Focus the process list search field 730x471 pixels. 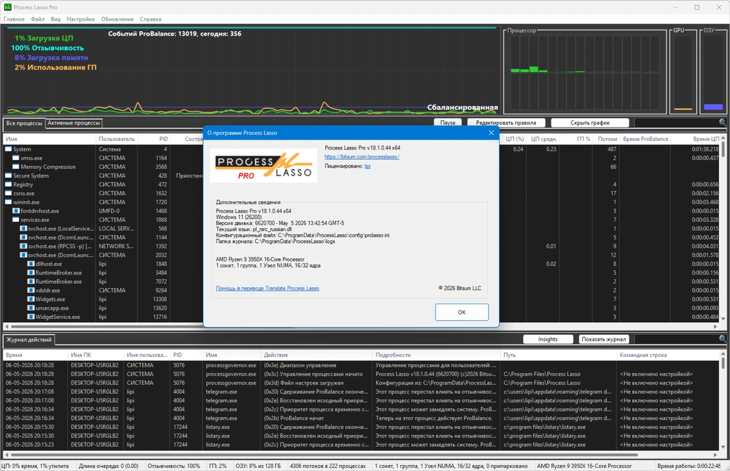(676, 123)
